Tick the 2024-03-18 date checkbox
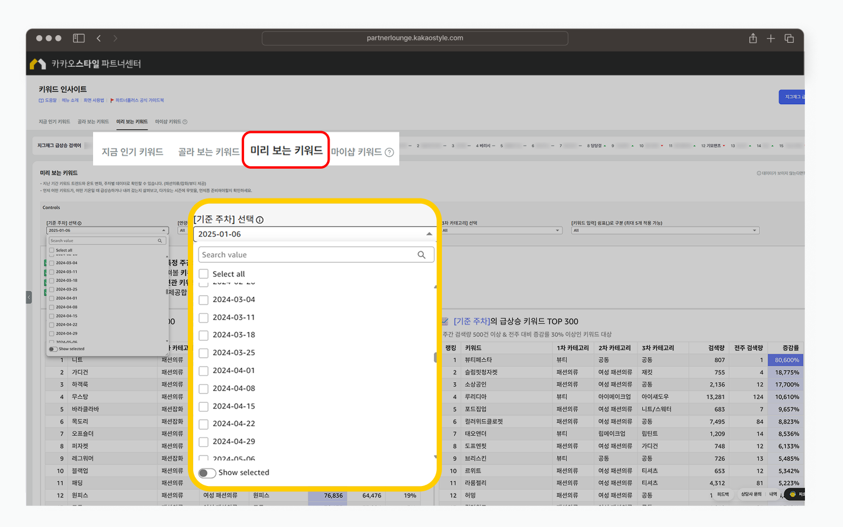The image size is (843, 527). point(204,336)
